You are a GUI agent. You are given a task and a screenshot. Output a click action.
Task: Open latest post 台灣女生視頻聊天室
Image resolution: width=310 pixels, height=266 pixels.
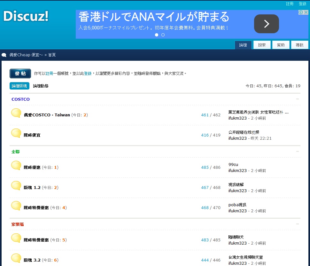(246, 257)
